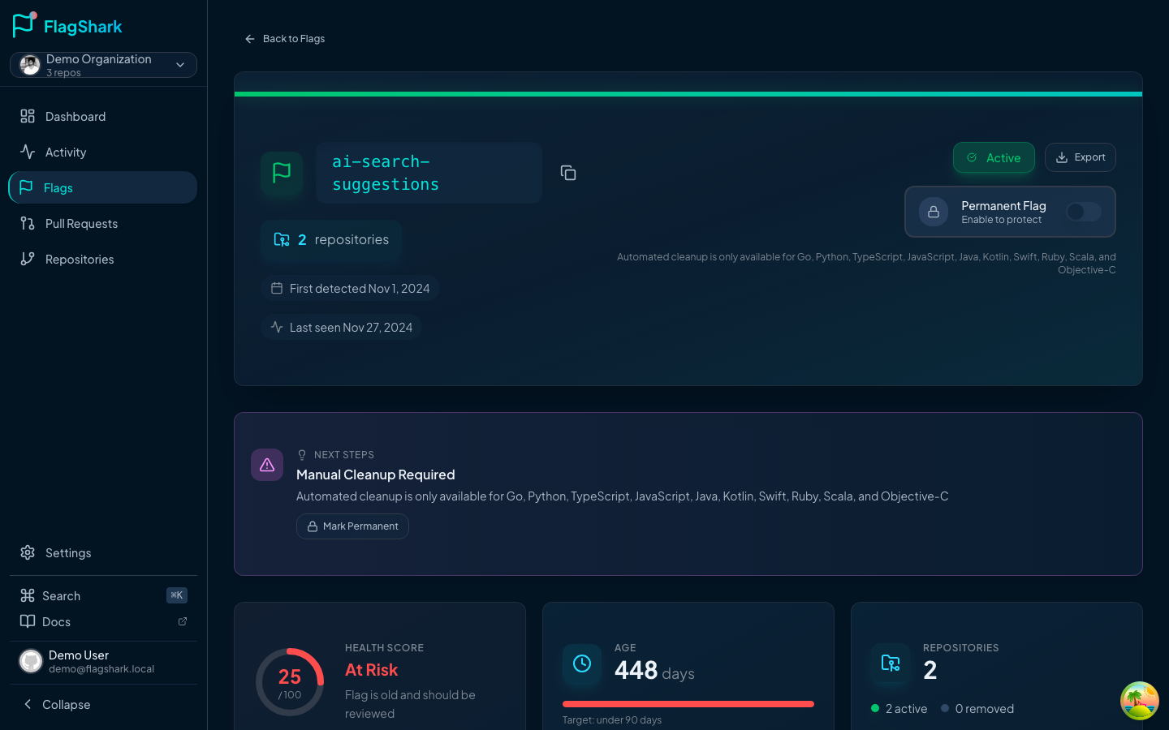Expand the Demo Organization switcher
This screenshot has width=1169, height=730.
103,65
